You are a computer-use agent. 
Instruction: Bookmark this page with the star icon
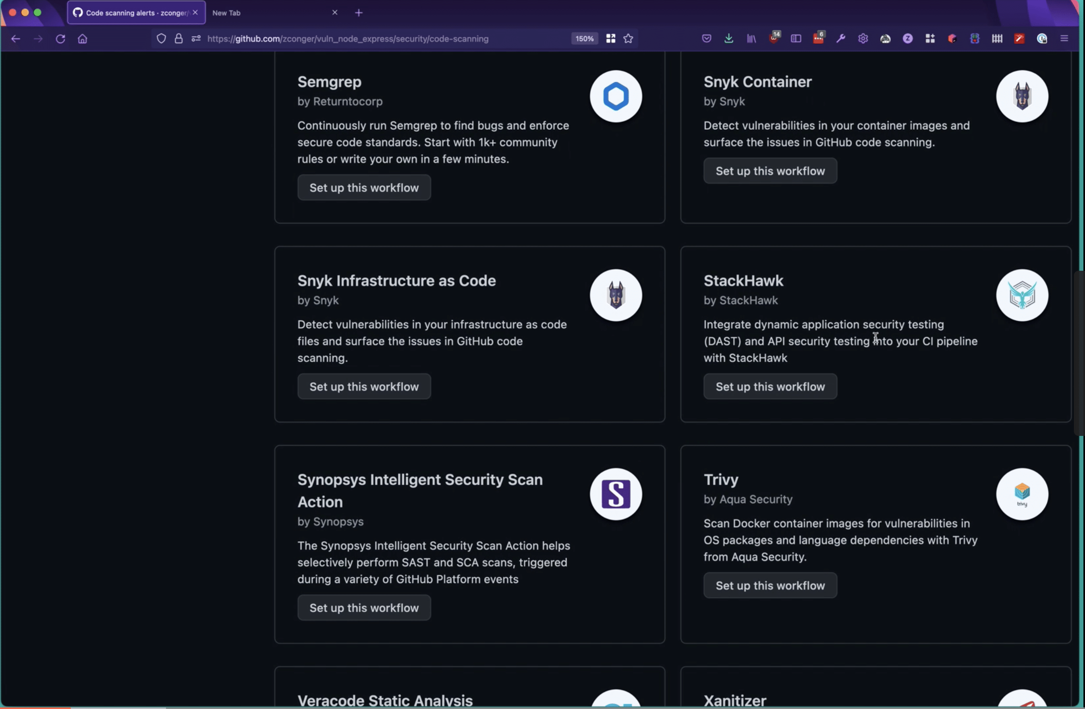click(x=628, y=39)
